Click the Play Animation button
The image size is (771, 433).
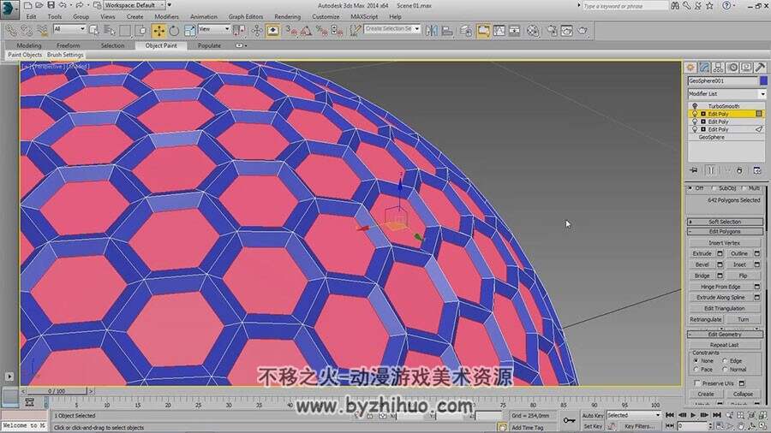tap(693, 415)
